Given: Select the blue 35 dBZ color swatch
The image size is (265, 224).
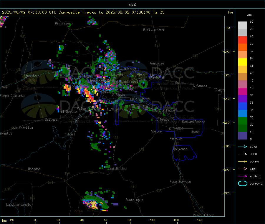Looking at the screenshot, I should coord(243,106).
